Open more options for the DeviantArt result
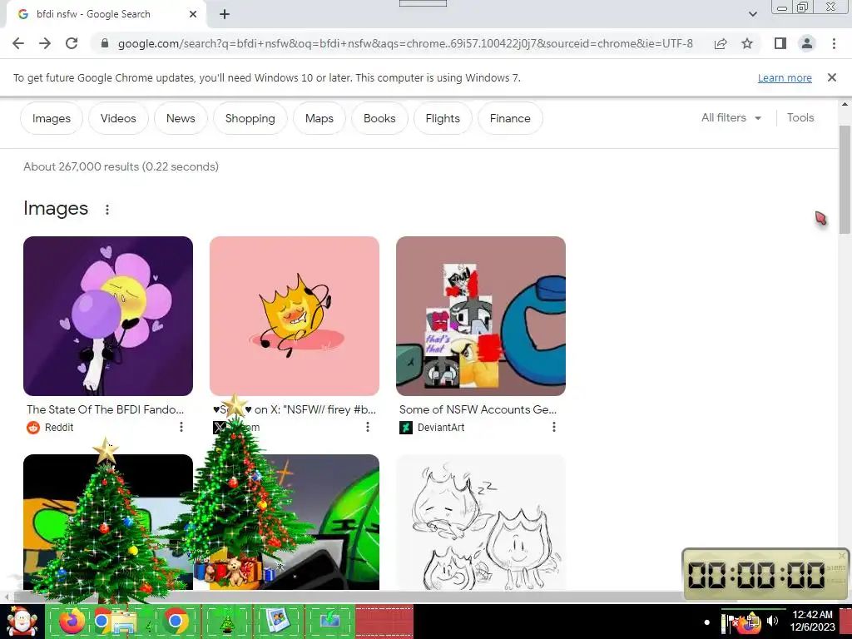The width and height of the screenshot is (852, 639). 553,427
